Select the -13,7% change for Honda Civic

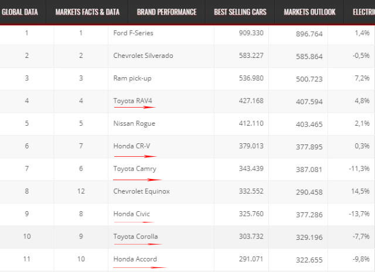click(x=360, y=214)
